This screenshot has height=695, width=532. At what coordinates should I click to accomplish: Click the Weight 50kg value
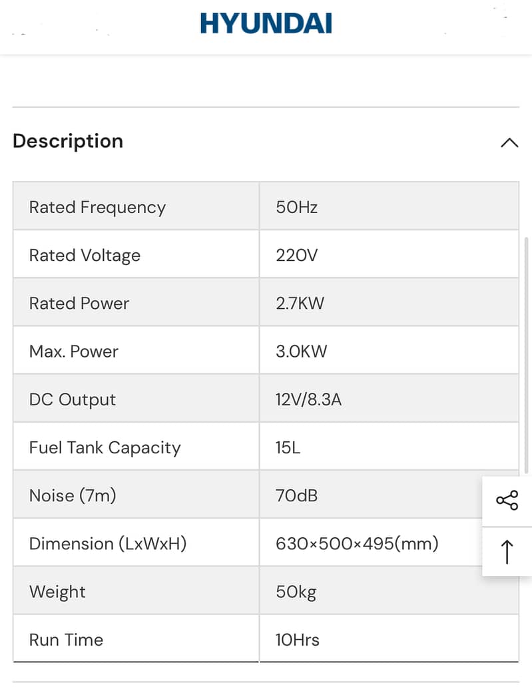pyautogui.click(x=296, y=592)
